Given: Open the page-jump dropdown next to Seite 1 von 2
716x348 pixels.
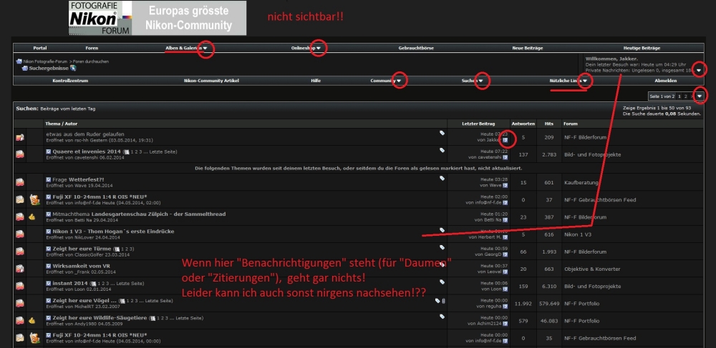Looking at the screenshot, I should [x=700, y=96].
